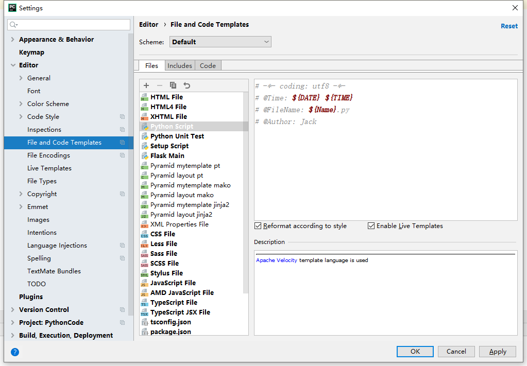
Task: Click the tsconfig.json file icon
Action: (145, 322)
